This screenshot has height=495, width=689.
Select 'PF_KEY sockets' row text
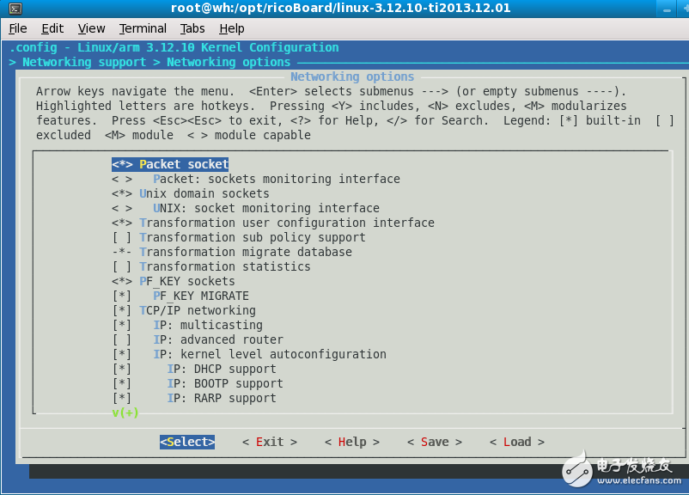tap(187, 281)
